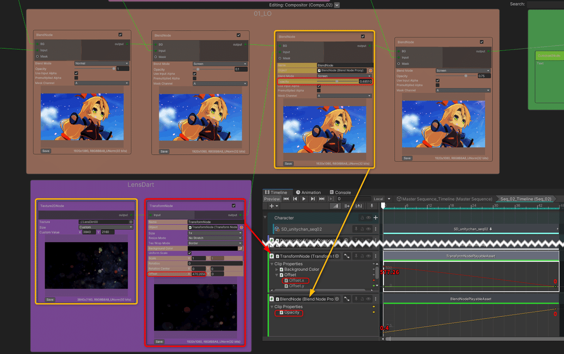Adjust highlighted BlendNode Opacity slider
This screenshot has width=564, height=354.
(x=337, y=81)
